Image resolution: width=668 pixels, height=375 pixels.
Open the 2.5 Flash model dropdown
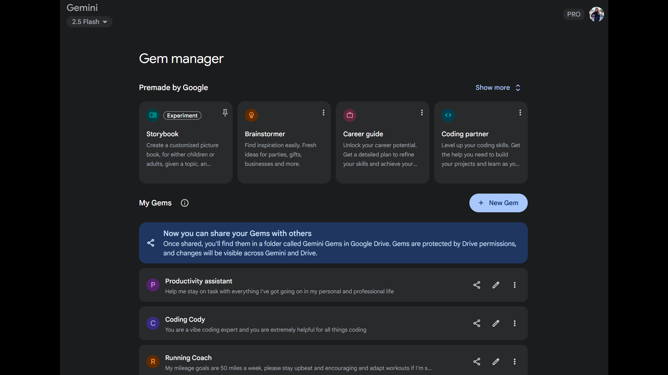89,22
